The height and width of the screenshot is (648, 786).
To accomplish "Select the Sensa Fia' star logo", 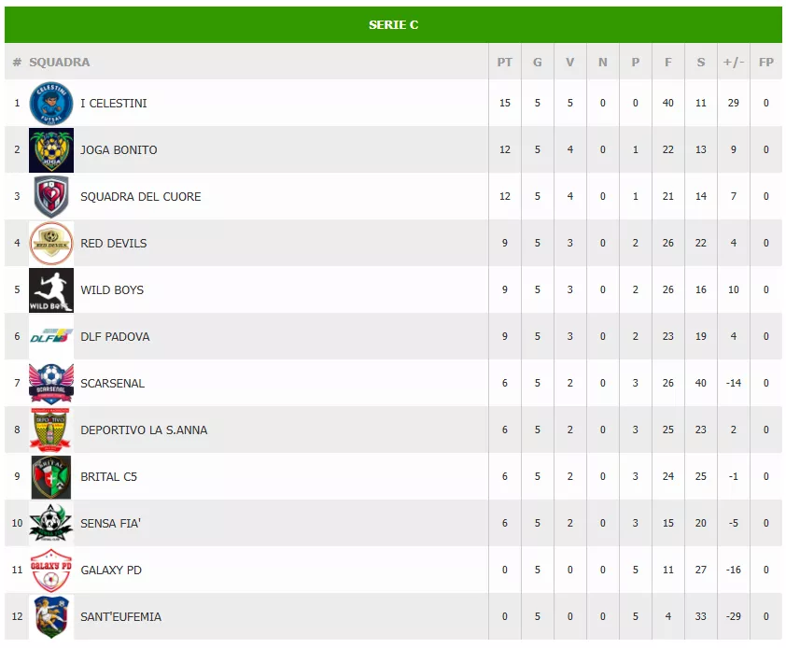I will (x=51, y=523).
